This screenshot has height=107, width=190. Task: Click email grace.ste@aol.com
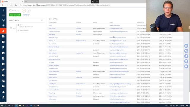point(115,78)
